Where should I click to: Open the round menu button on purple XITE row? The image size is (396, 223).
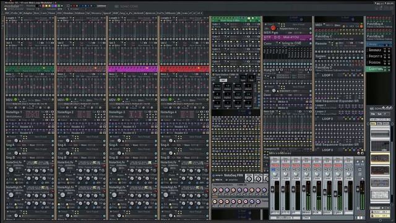[311, 38]
